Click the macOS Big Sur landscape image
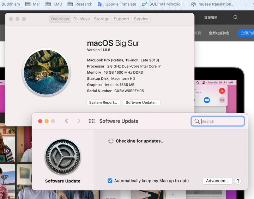This screenshot has height=199, width=254. click(46, 72)
